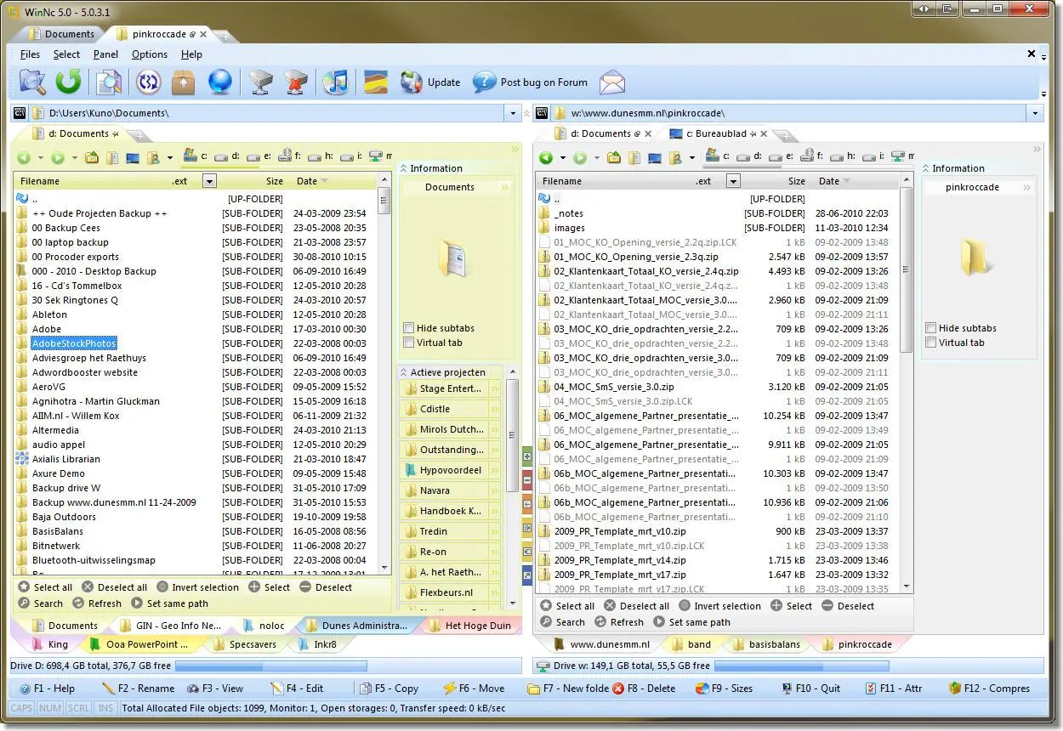Open the Select menu

coord(66,54)
